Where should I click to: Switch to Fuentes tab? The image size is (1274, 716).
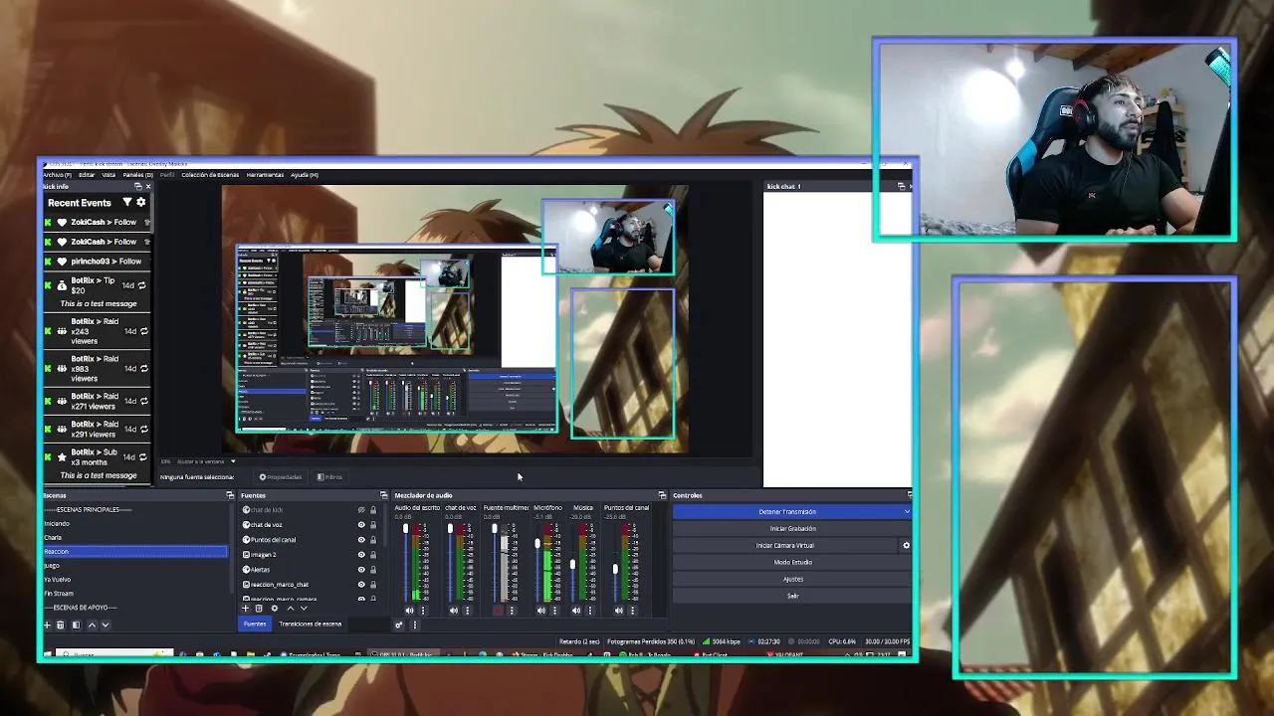tap(255, 625)
